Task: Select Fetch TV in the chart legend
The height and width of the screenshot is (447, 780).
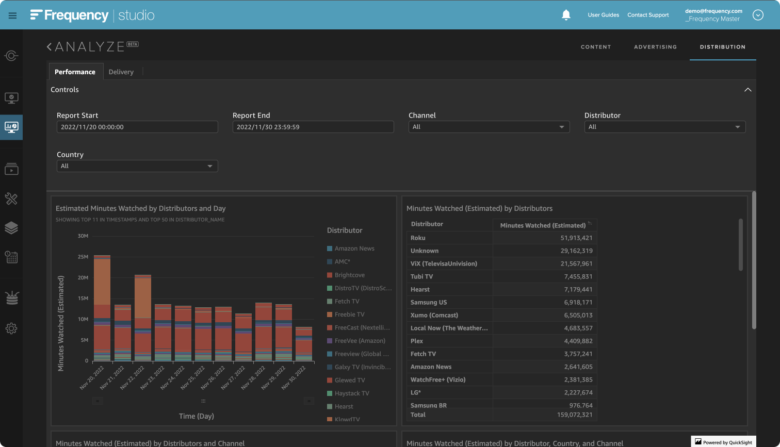Action: click(347, 301)
